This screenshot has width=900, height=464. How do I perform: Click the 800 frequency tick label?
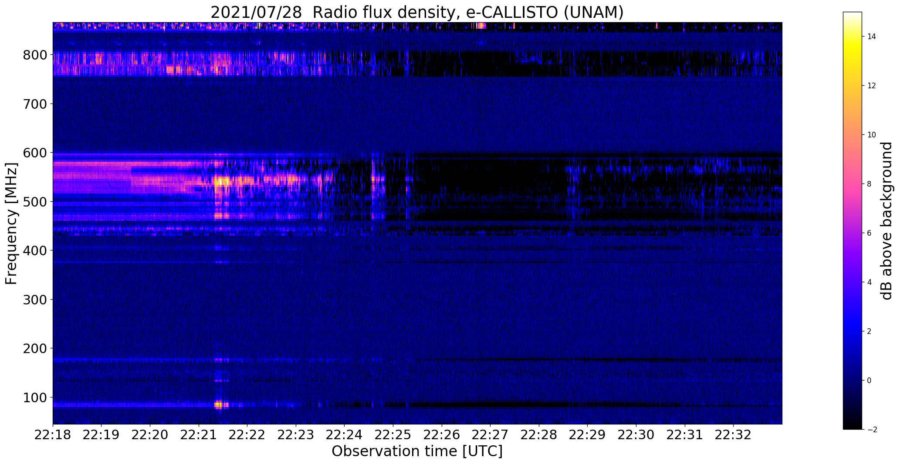(35, 55)
